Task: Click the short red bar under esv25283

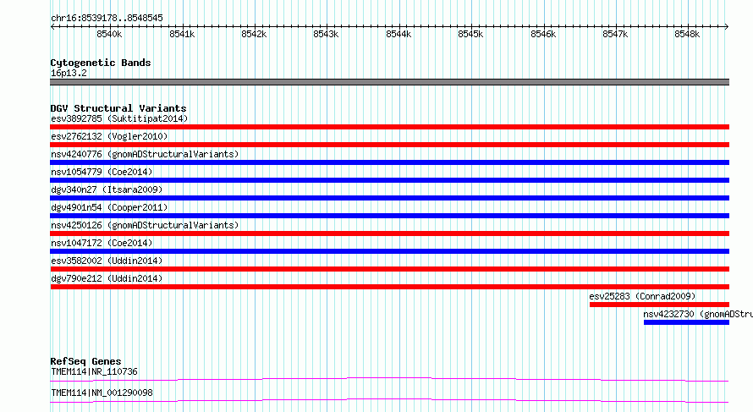Action: click(x=659, y=305)
